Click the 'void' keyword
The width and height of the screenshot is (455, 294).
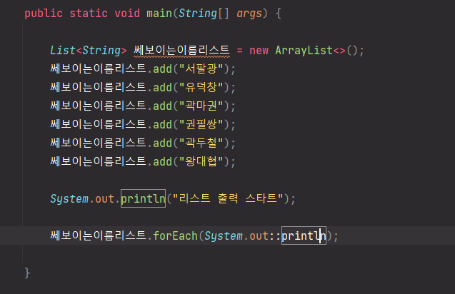[x=127, y=14]
